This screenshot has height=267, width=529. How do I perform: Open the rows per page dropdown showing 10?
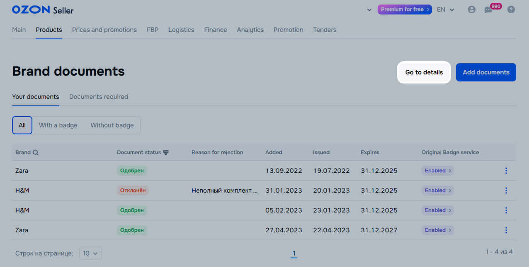[x=90, y=253]
